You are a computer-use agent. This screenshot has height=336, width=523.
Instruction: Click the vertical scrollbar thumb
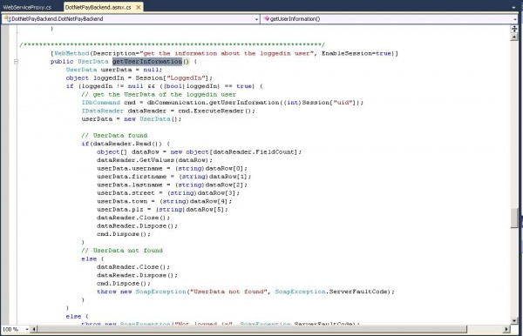[x=514, y=218]
